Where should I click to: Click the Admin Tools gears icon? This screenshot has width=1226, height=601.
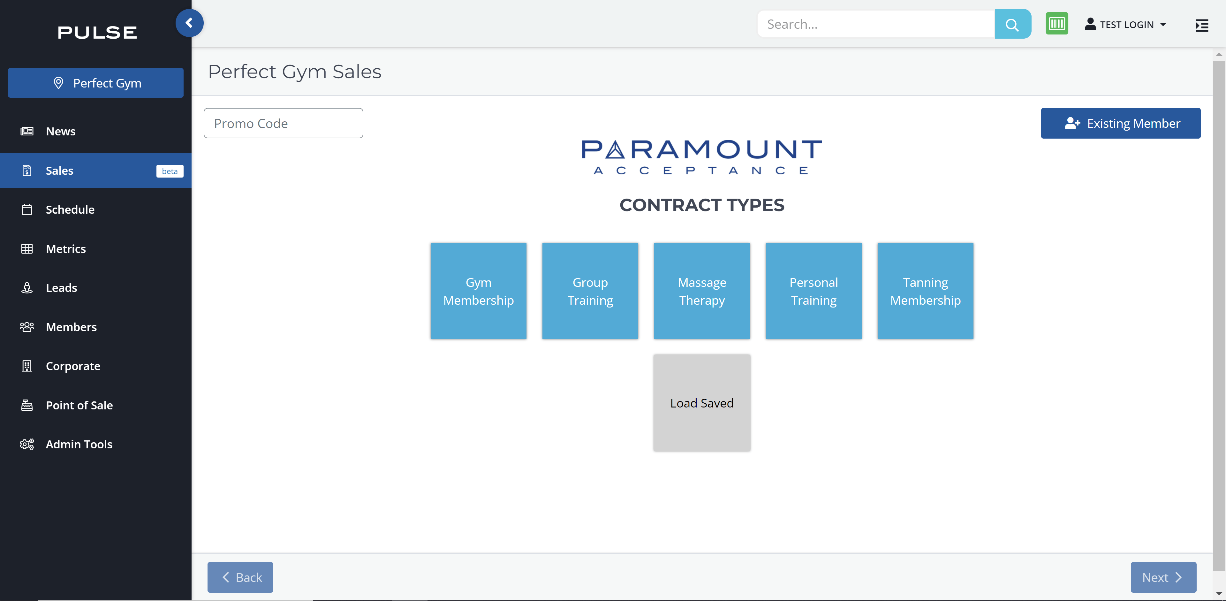coord(26,444)
